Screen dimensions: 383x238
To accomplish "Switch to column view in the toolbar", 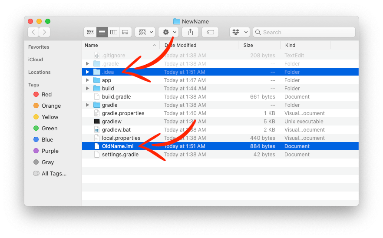I will click(114, 32).
